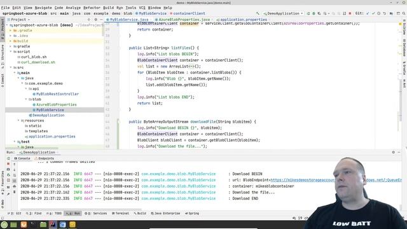
Task: Open Project Structure icon in toolbar
Action: (391, 13)
